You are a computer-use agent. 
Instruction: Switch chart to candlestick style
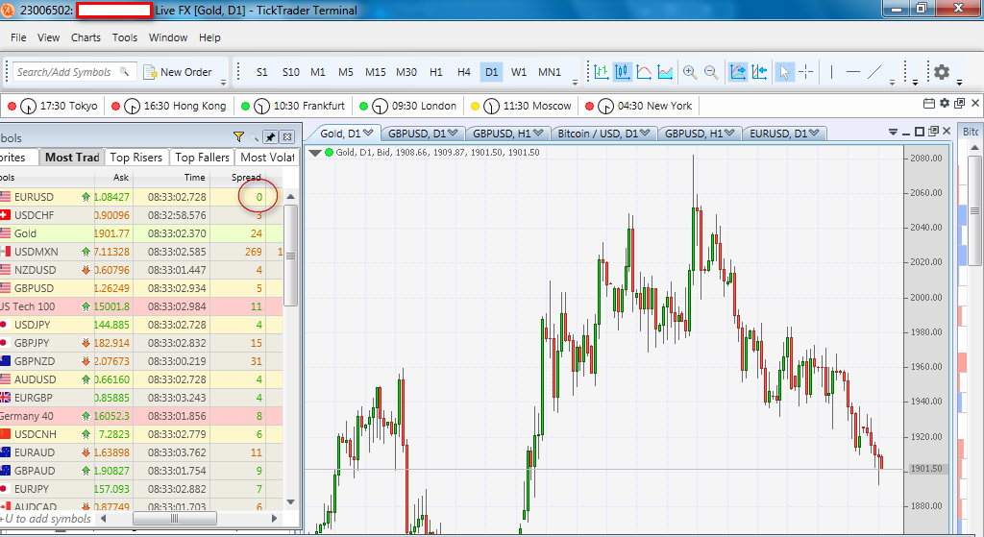pyautogui.click(x=623, y=72)
